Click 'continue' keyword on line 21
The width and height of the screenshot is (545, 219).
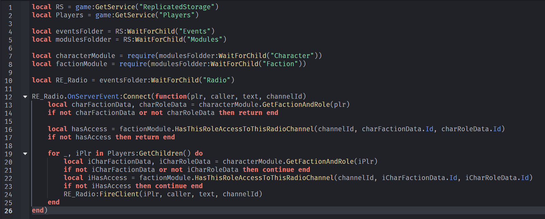(278, 170)
